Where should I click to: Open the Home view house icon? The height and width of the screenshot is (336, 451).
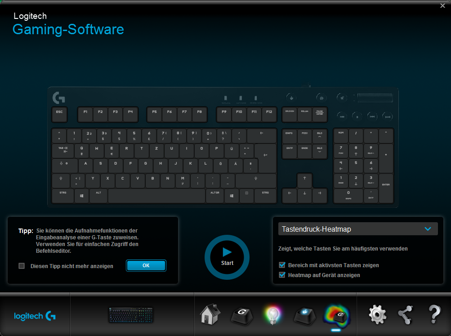coord(210,314)
